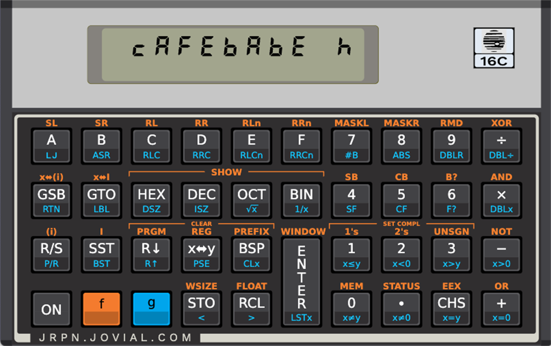Click the decimal point key
Screen dimensions: 551x346
click(401, 309)
